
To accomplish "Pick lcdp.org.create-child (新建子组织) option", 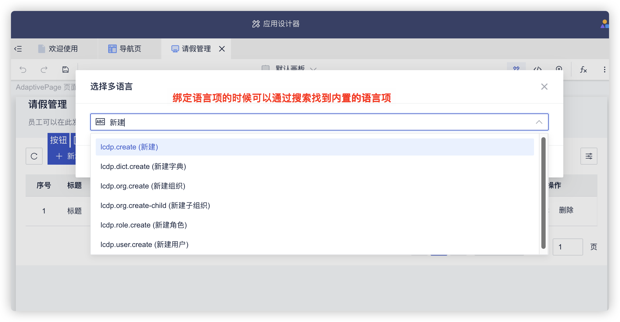I will click(x=155, y=206).
